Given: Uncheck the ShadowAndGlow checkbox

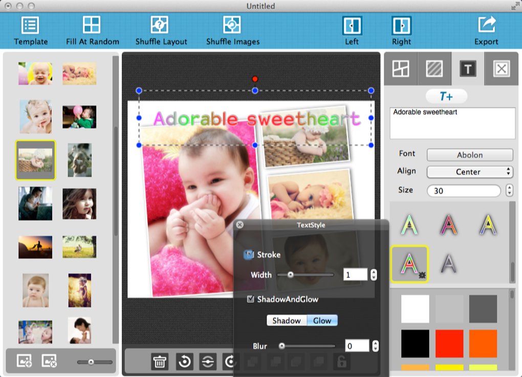Looking at the screenshot, I should pos(251,299).
